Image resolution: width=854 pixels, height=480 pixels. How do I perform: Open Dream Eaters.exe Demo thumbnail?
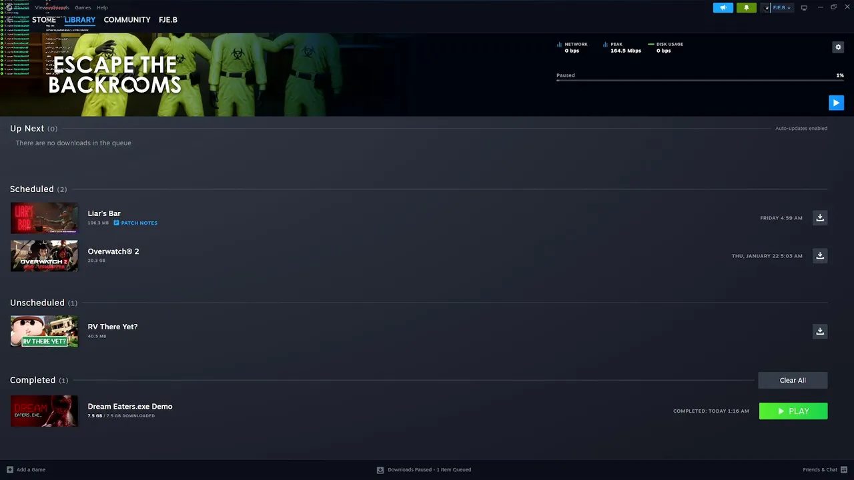coord(44,411)
